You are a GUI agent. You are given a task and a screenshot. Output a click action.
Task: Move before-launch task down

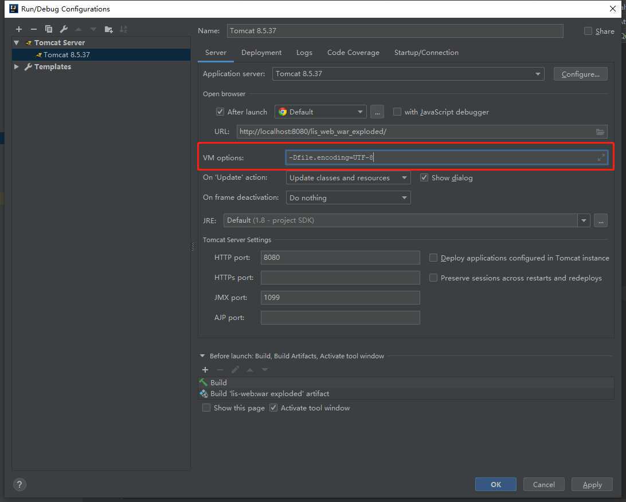(x=265, y=370)
